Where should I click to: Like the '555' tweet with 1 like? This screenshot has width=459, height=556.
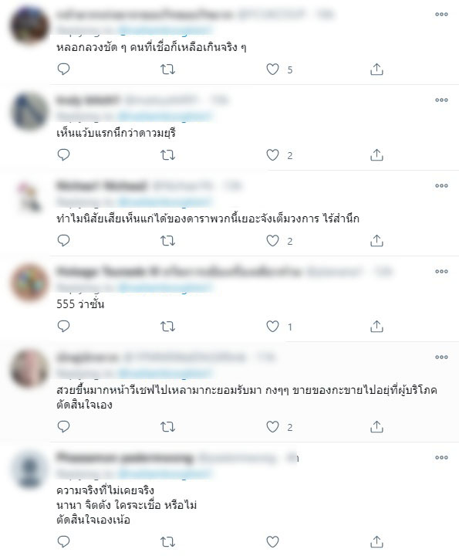pyautogui.click(x=272, y=326)
